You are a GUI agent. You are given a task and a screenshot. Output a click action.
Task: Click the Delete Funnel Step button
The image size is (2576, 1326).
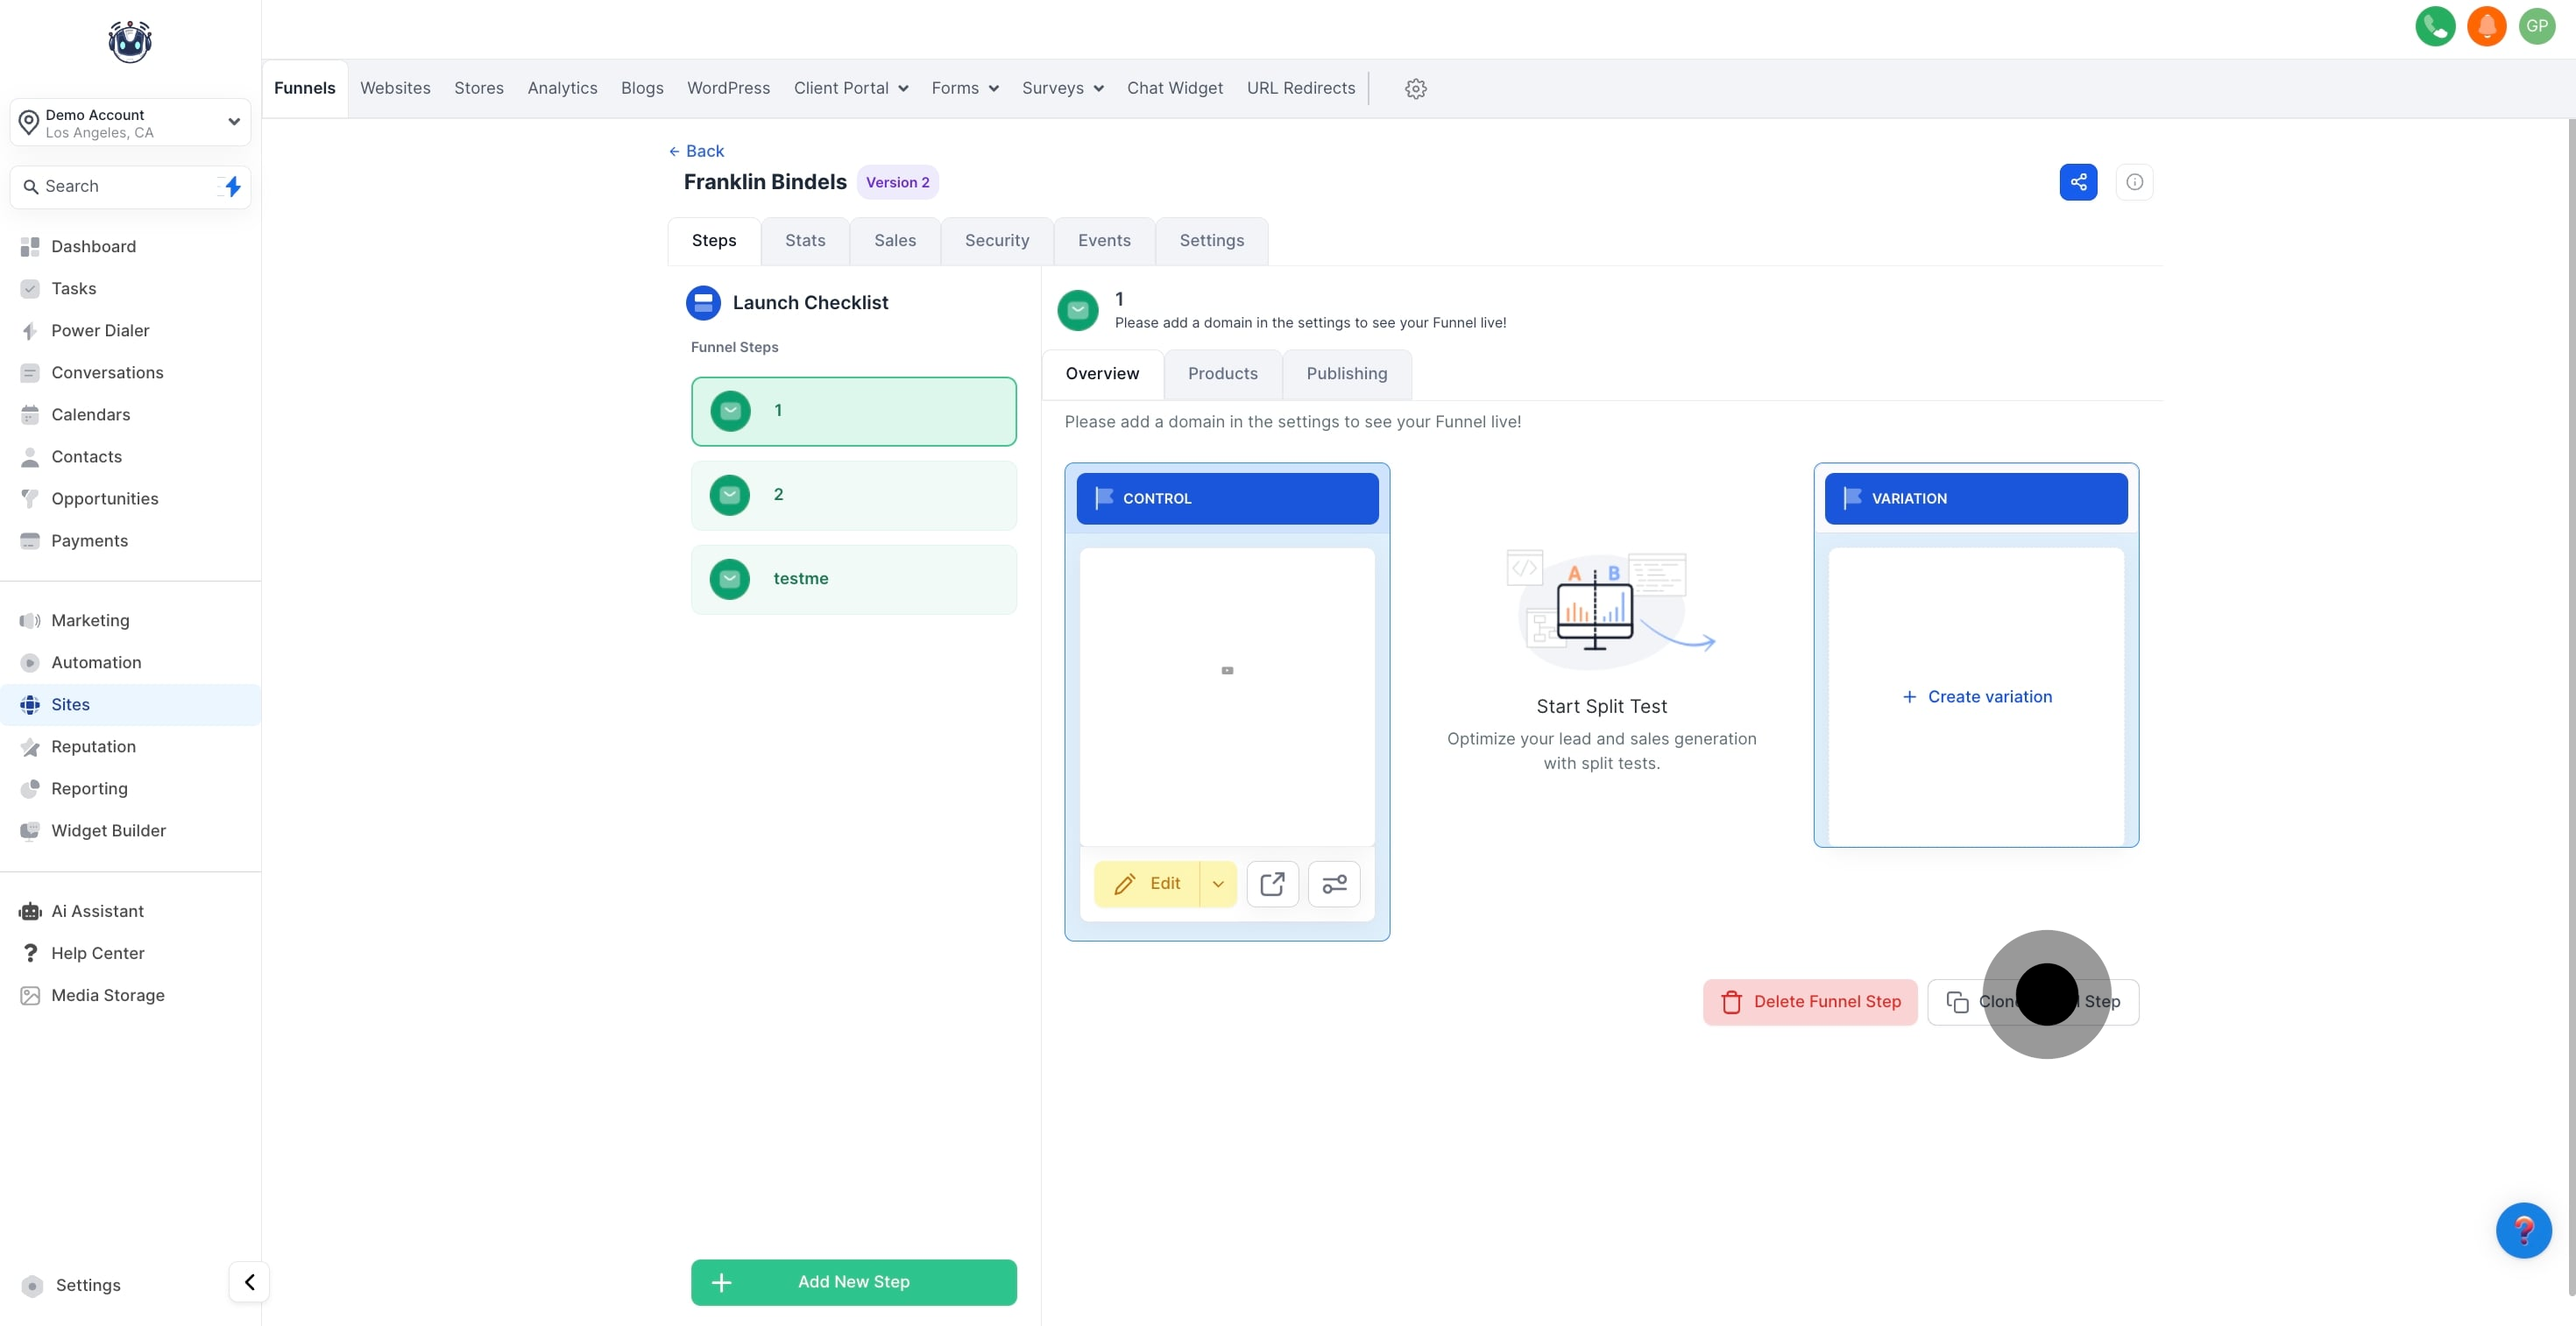1809,1001
